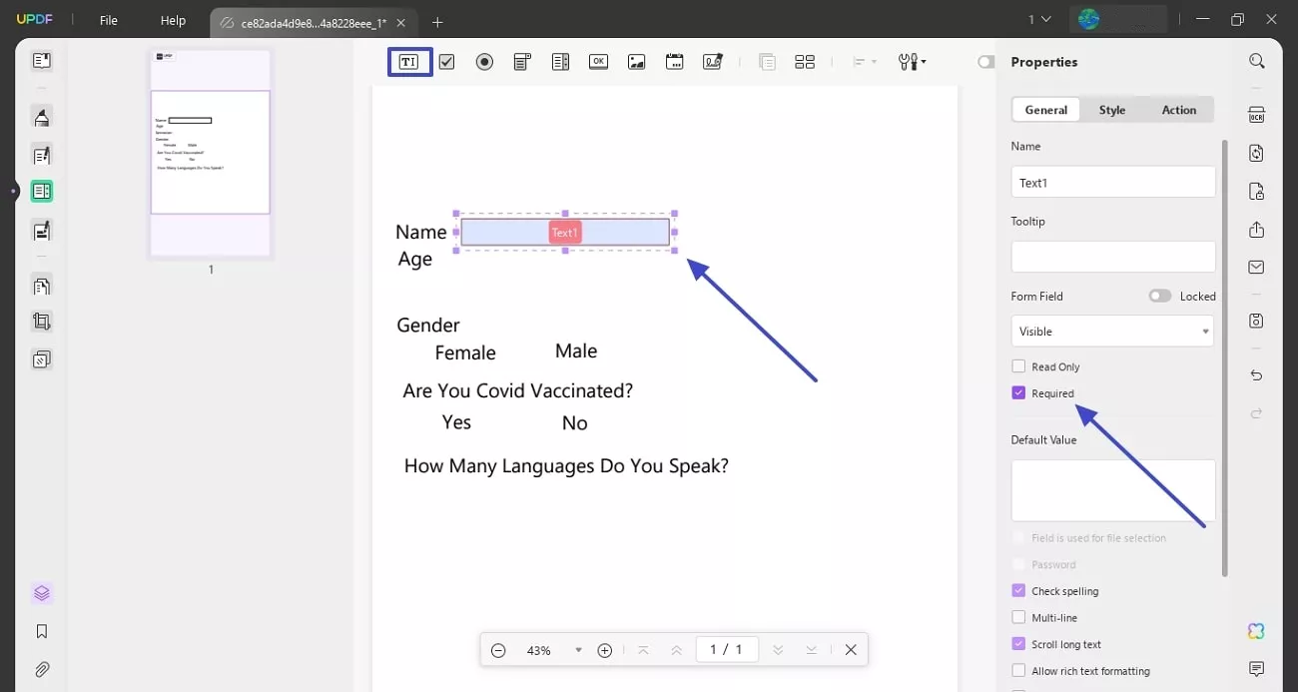
Task: Toggle the Locked switch
Action: (x=1159, y=296)
